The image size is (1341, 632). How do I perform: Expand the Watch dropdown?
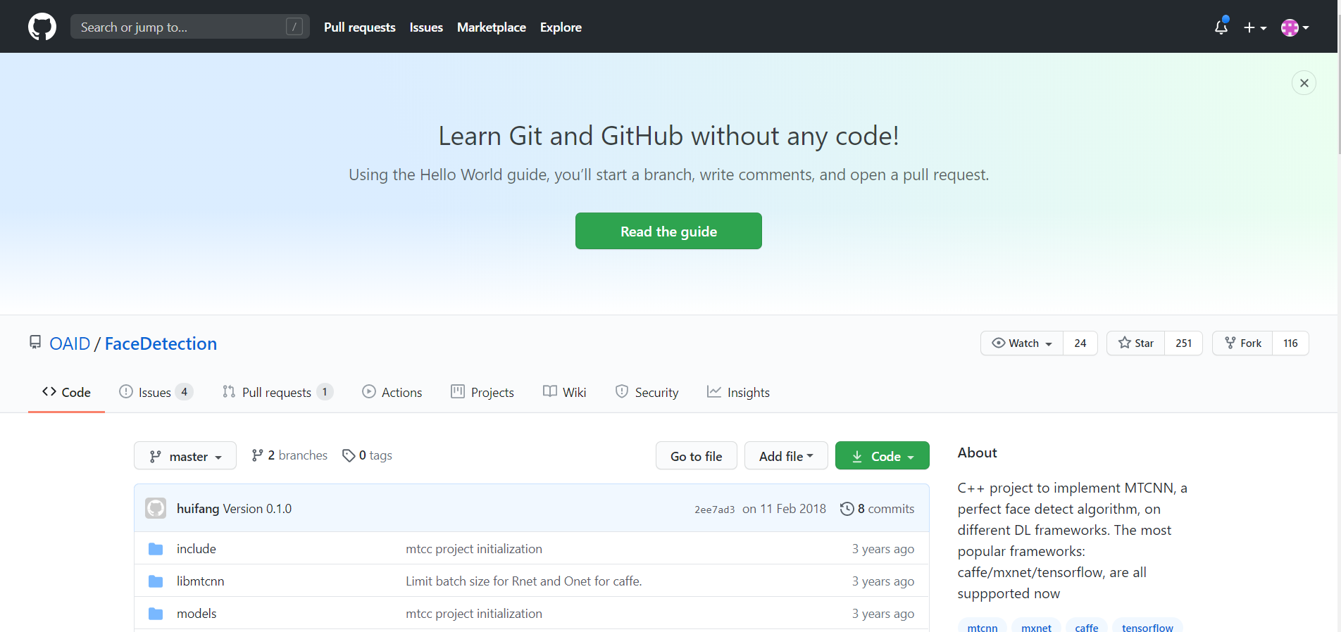(x=1022, y=343)
